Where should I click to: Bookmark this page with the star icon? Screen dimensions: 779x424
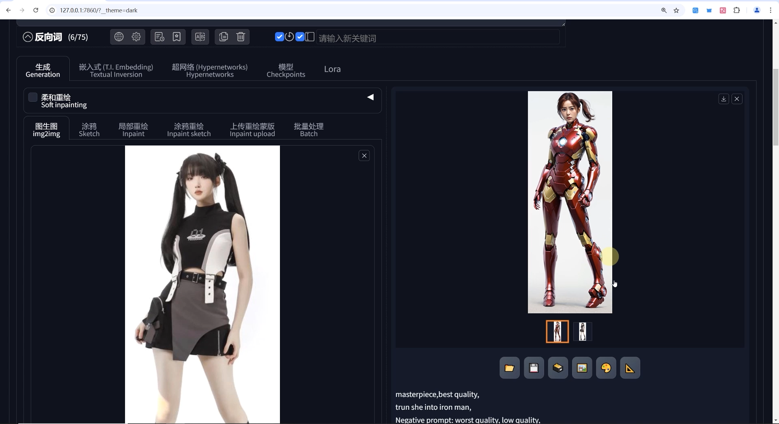[x=676, y=11]
